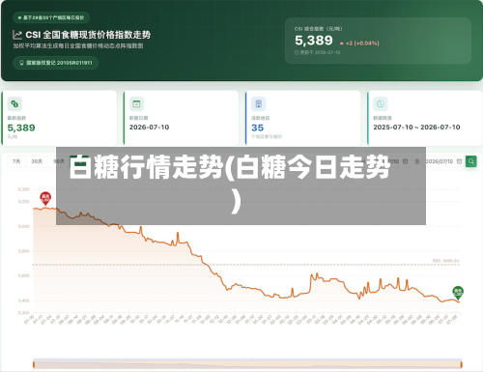Click the 国家版权登记 2010SR011911 badge
The width and height of the screenshot is (483, 372).
pyautogui.click(x=55, y=63)
